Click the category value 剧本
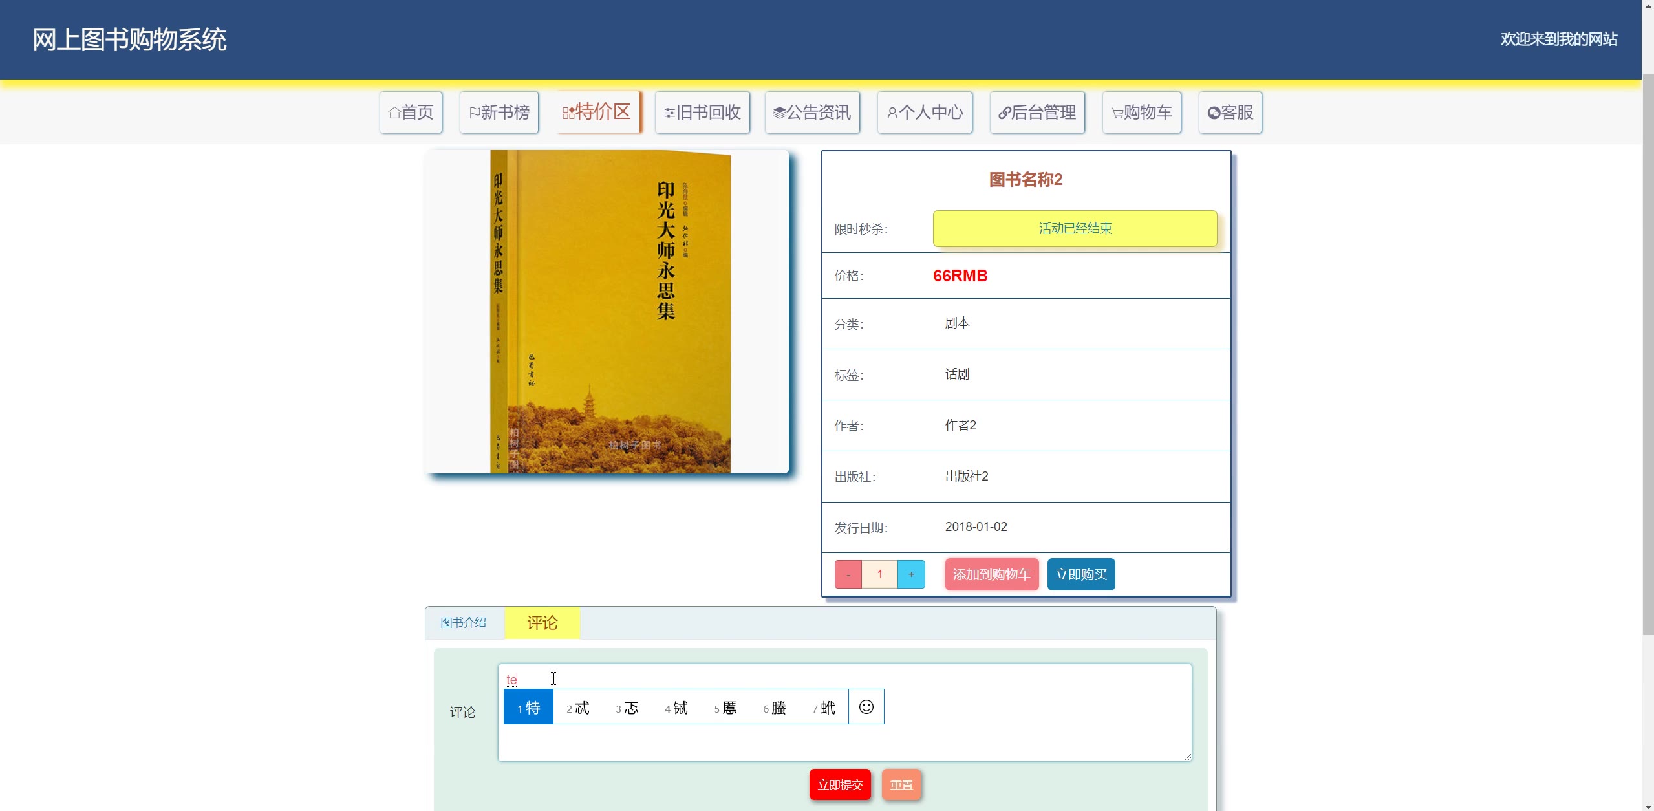 point(957,323)
